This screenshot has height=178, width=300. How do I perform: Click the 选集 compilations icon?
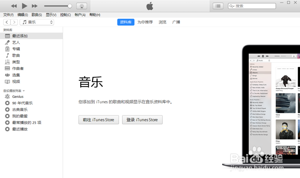point(7,75)
